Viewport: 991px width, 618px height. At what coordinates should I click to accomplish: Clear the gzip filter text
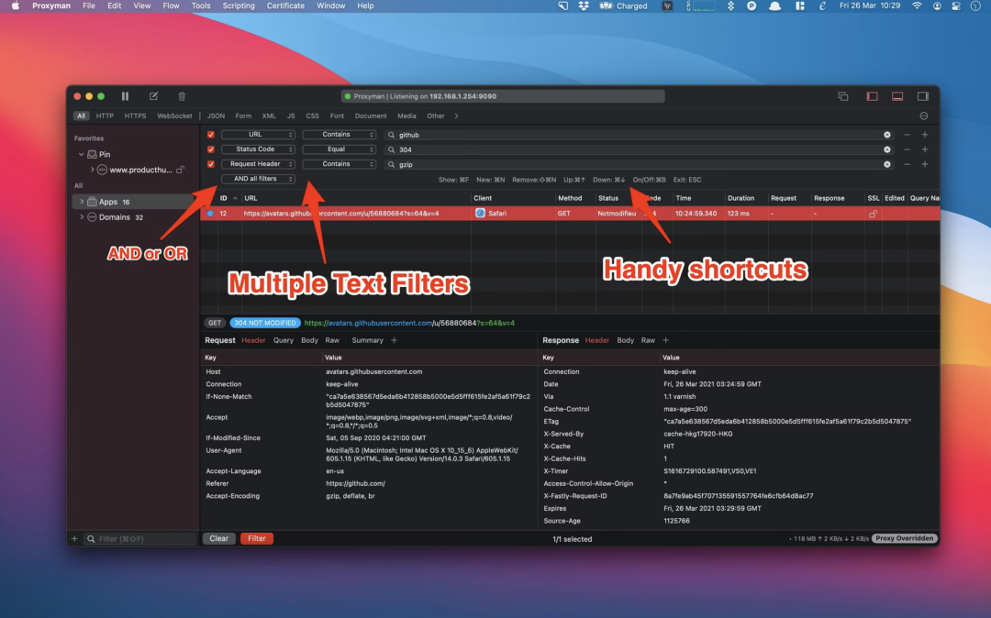click(x=887, y=164)
